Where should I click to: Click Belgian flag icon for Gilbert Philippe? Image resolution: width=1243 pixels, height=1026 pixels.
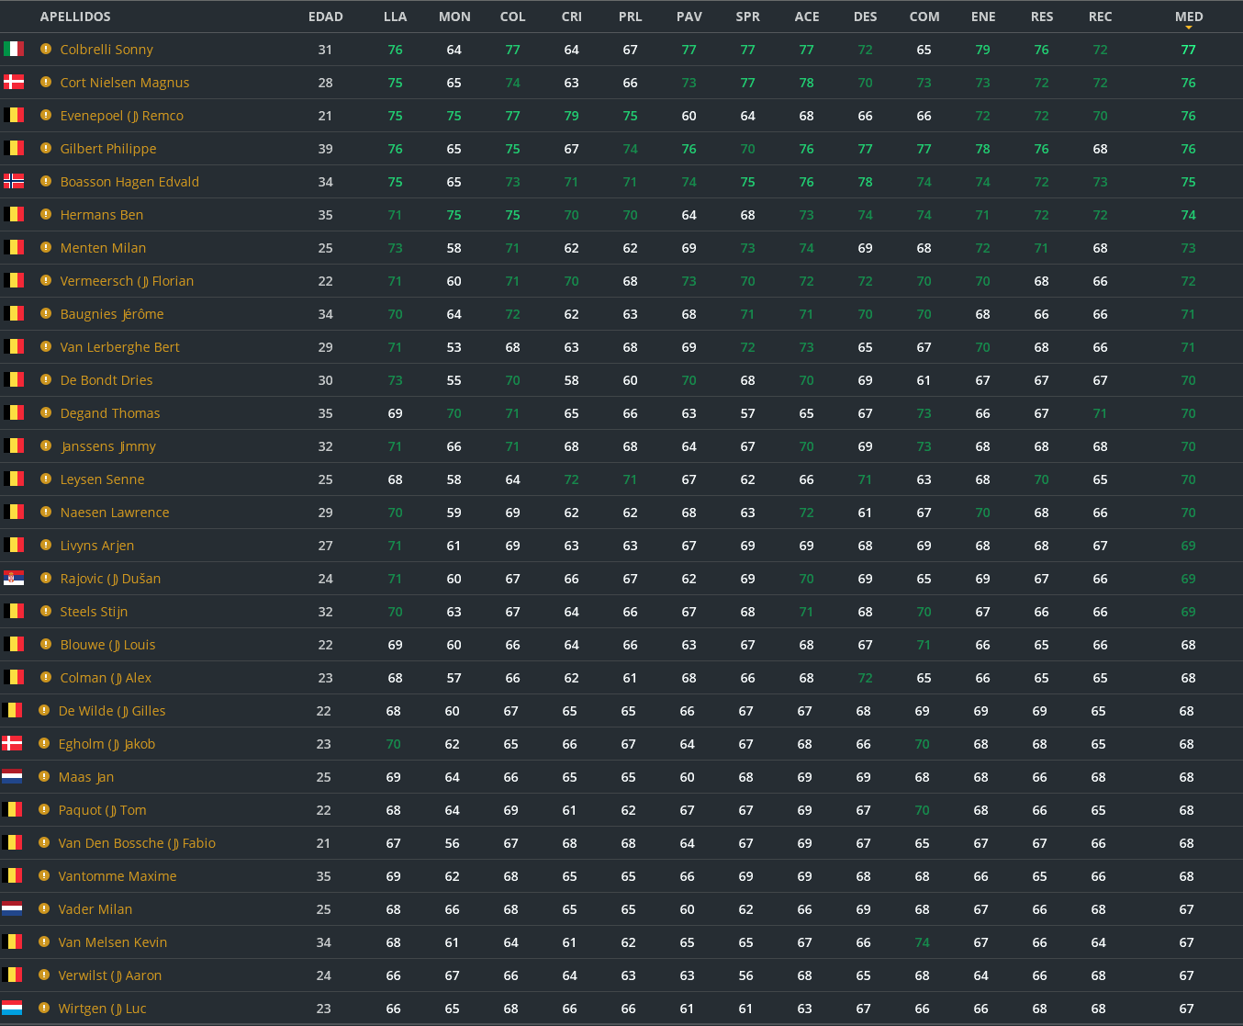point(14,148)
